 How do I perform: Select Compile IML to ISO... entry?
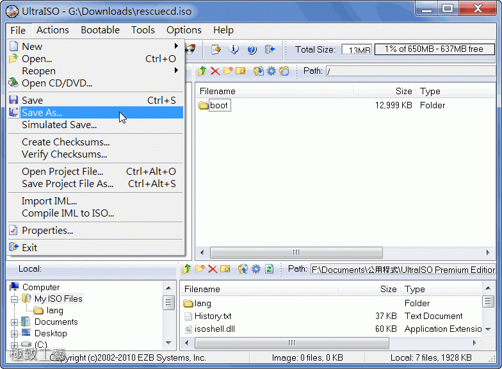(95, 213)
